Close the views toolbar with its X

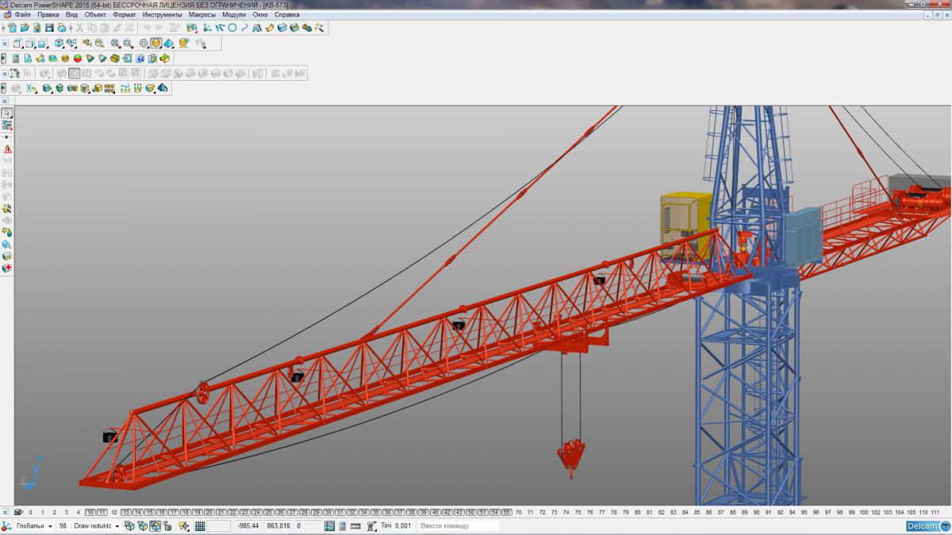(5, 44)
